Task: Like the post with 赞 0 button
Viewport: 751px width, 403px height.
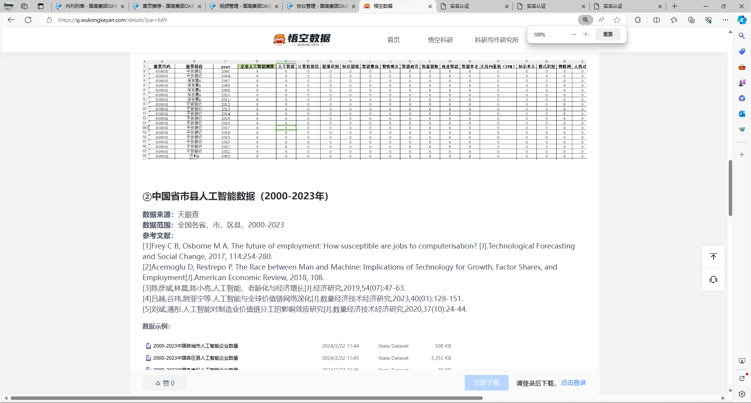Action: 165,383
